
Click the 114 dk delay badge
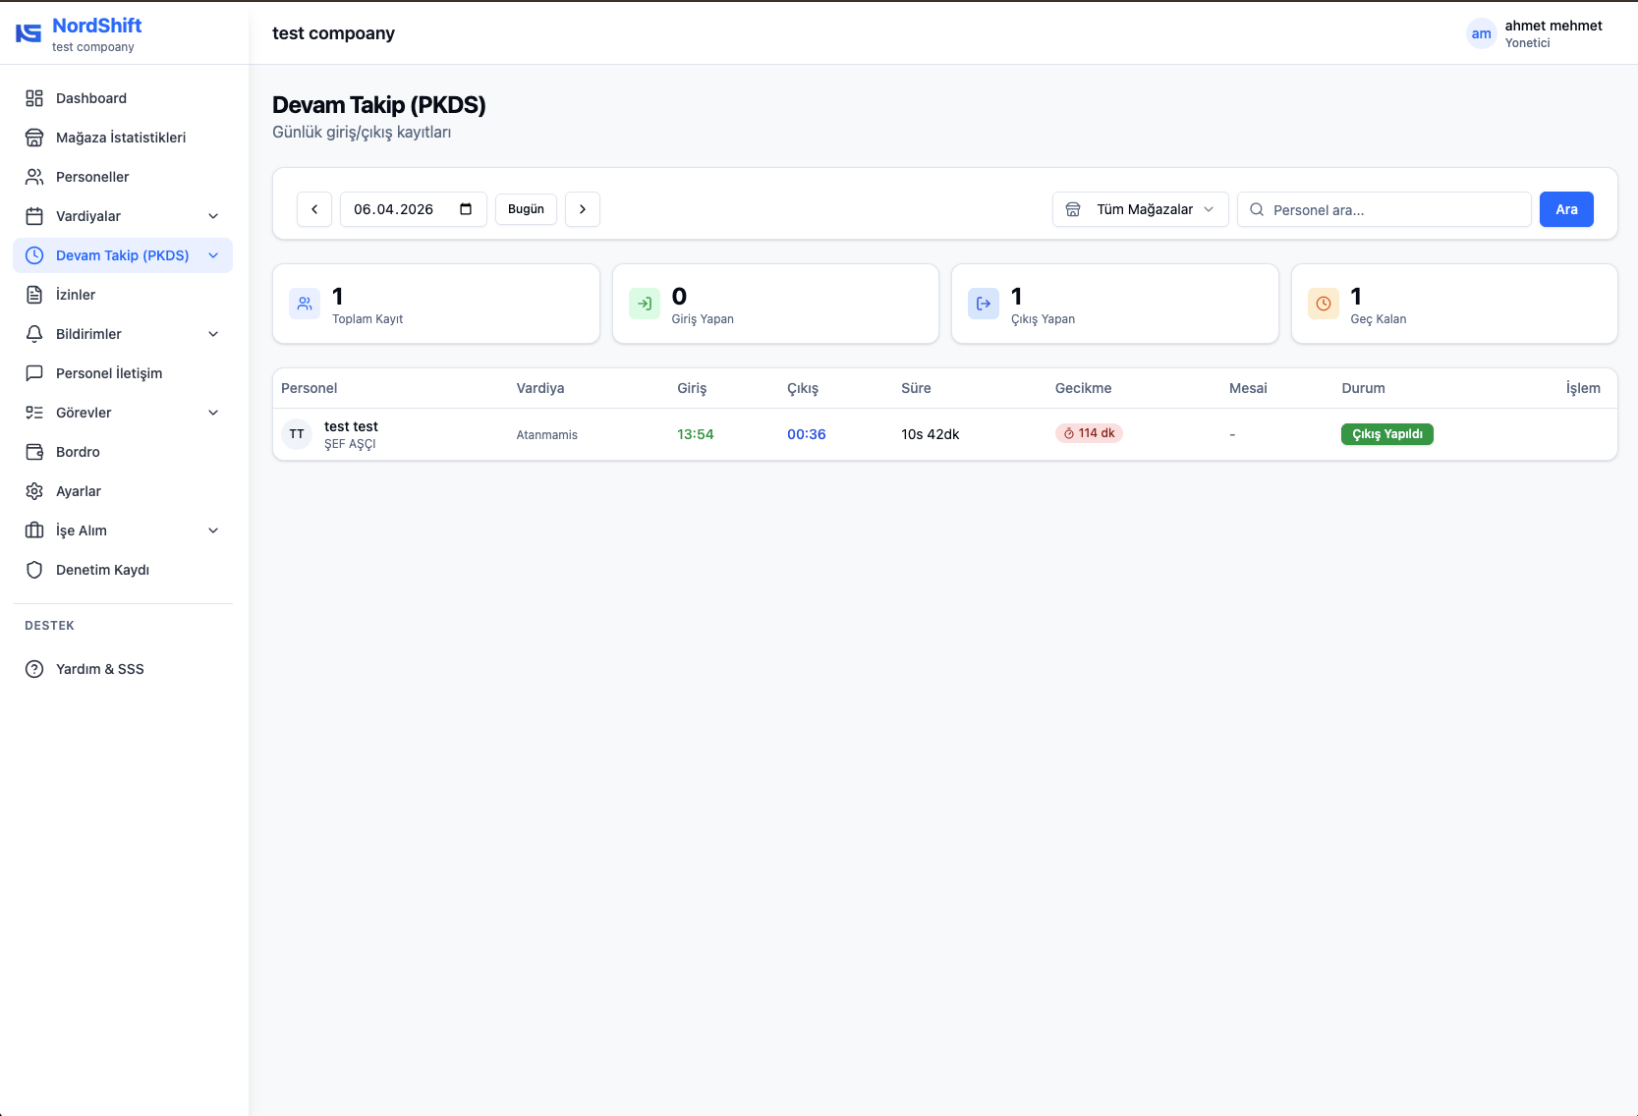click(x=1089, y=433)
